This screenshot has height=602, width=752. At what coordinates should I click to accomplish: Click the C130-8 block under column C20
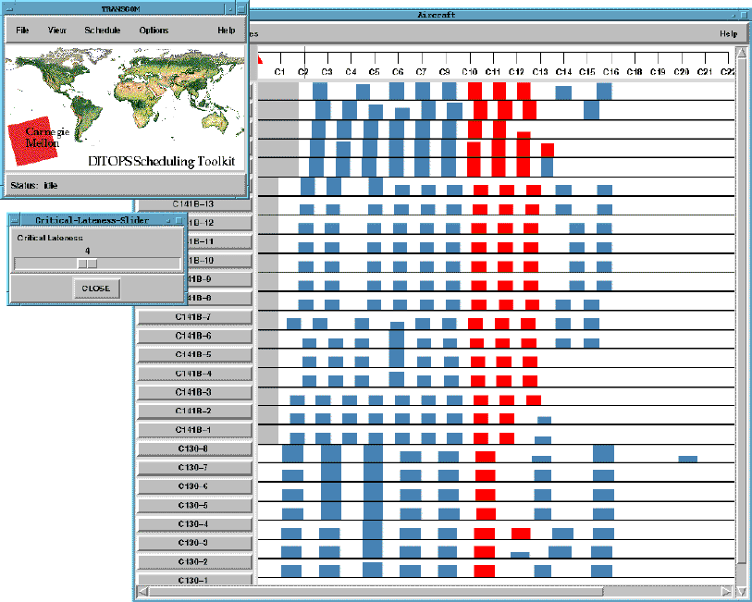pyautogui.click(x=687, y=459)
